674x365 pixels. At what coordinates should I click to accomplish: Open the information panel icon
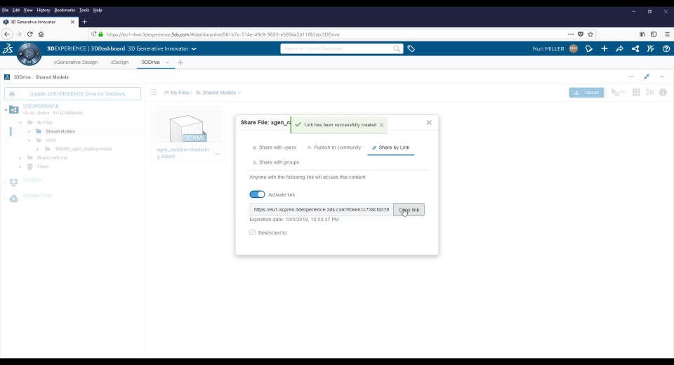click(663, 93)
